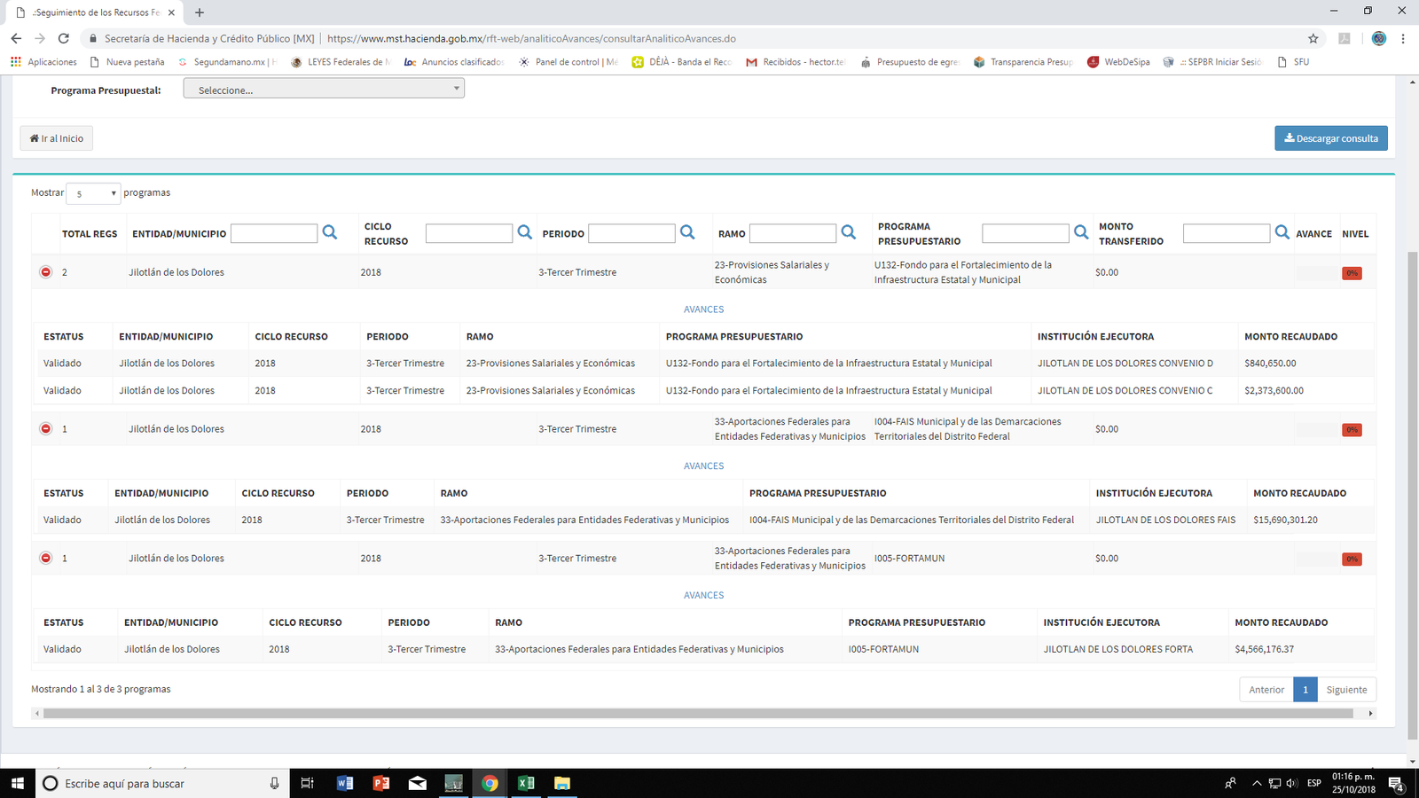Click the Ir al Inicio button
This screenshot has height=798, width=1419.
click(x=57, y=138)
